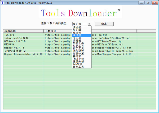Image resolution: width=159 pixels, height=113 pixels.
Task: Choose 脱壳工具 in the dropdown
Action: click(78, 46)
